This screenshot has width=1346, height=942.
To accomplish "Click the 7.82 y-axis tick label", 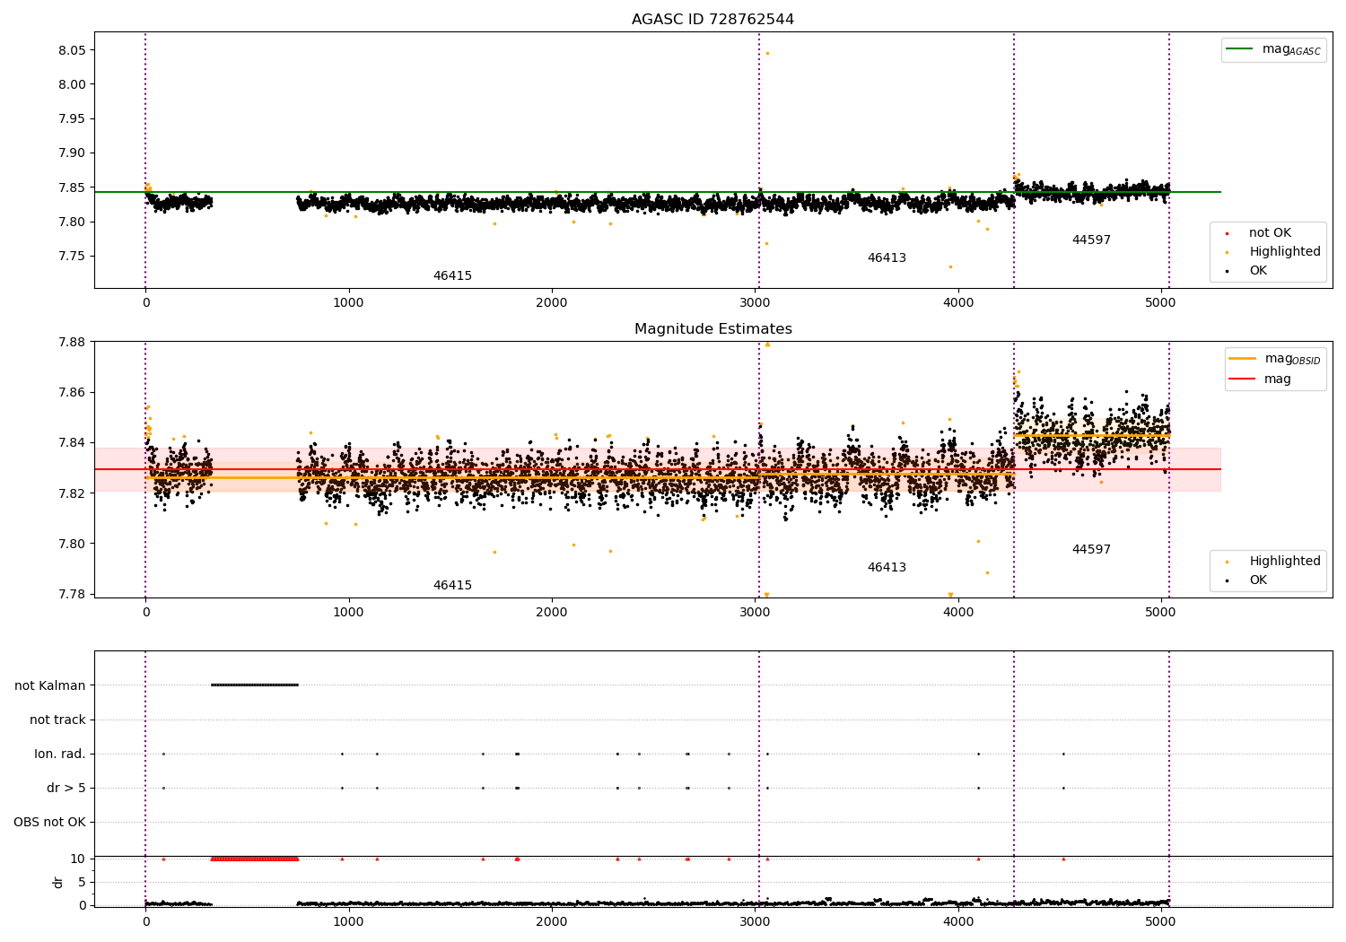I will (x=72, y=493).
